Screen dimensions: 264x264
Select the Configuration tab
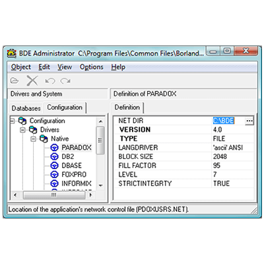point(65,108)
